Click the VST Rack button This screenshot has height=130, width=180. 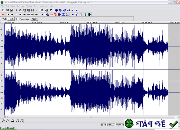click(x=11, y=19)
